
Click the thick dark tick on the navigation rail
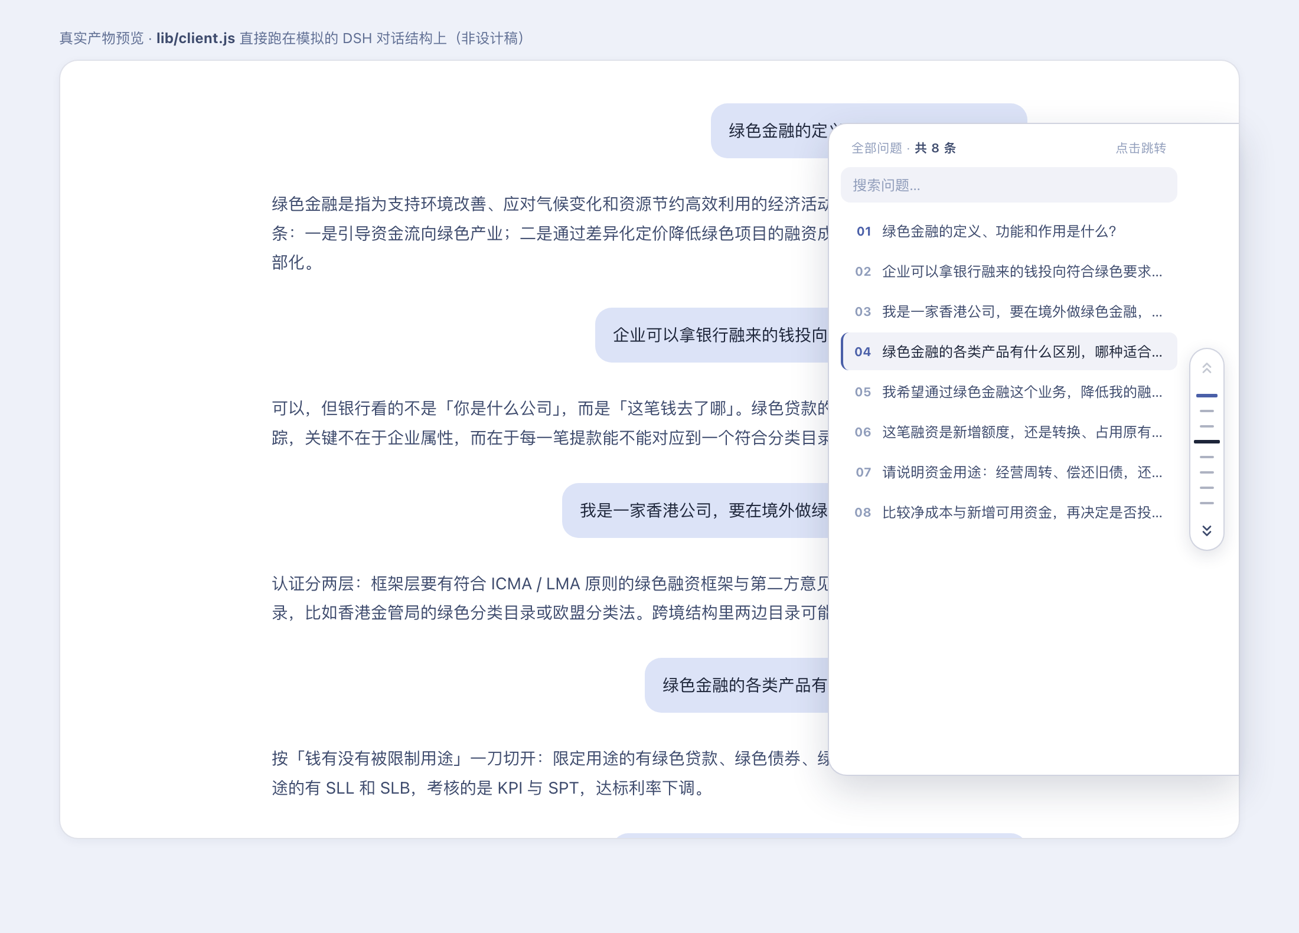(x=1207, y=441)
